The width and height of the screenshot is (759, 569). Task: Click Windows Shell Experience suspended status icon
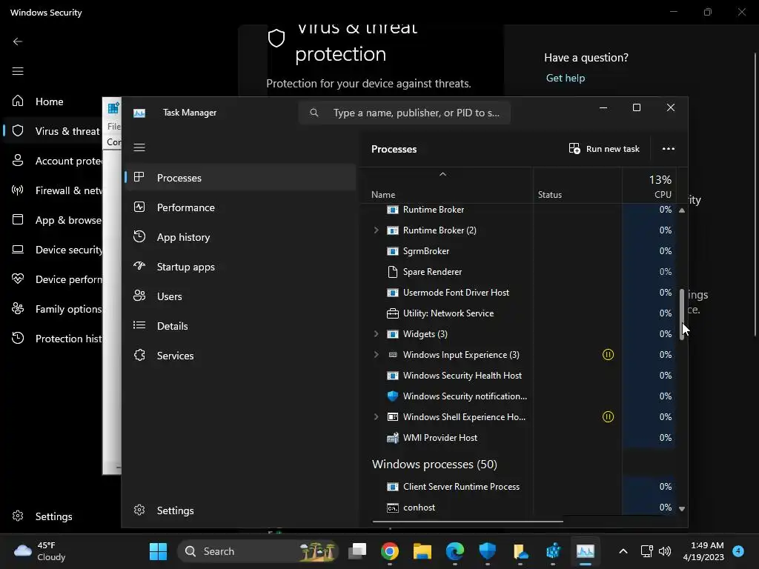(x=608, y=416)
